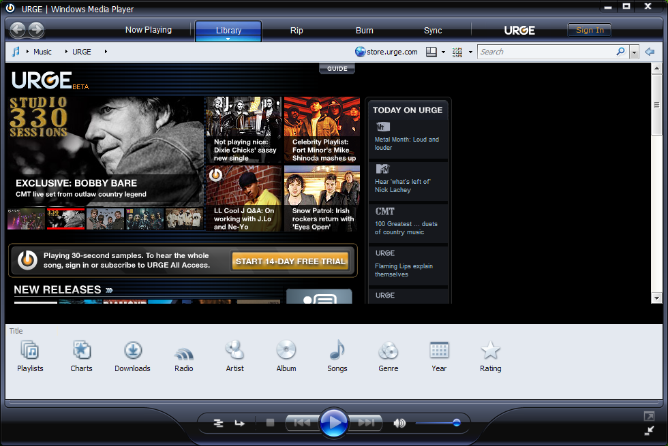
Task: Click the Search input field
Action: coord(546,52)
